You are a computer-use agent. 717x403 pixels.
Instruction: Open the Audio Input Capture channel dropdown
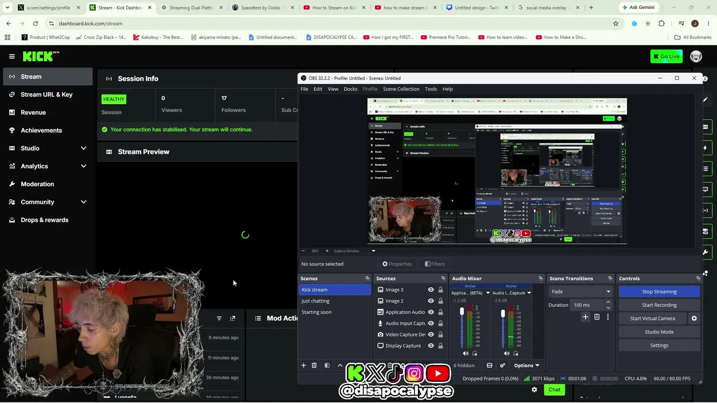click(x=529, y=293)
